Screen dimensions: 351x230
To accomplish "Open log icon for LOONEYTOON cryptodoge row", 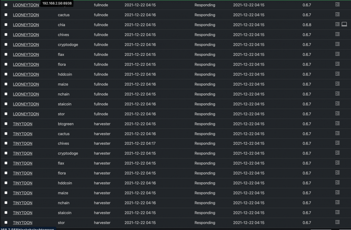I will point(337,44).
